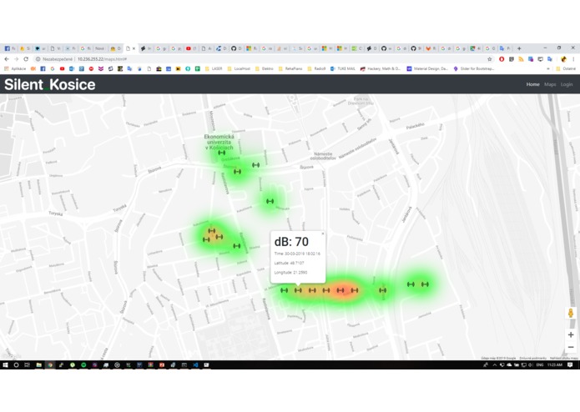Open the Slider for Bootstrap bookmark
Screen dimensions: 580x412
[474, 68]
